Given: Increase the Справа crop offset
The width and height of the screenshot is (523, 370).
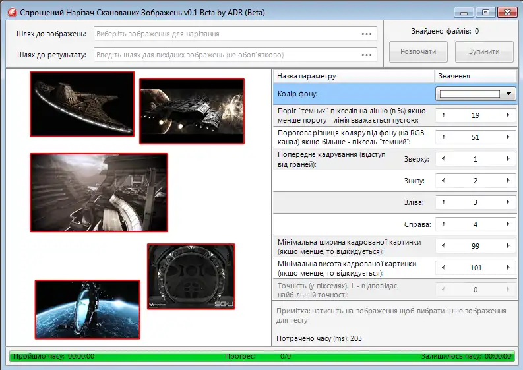Looking at the screenshot, I should pyautogui.click(x=508, y=224).
